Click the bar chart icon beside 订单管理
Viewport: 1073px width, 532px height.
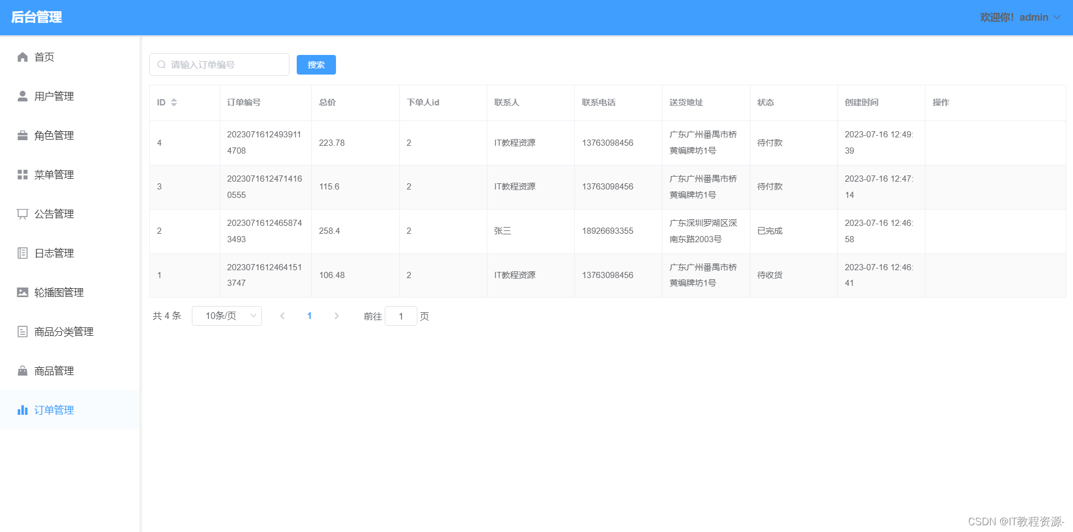click(x=22, y=410)
